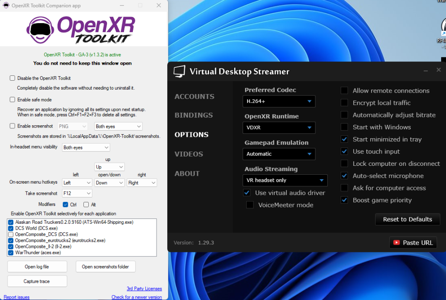Click the Version: 1.29.3 text
This screenshot has height=300, width=446.
pyautogui.click(x=194, y=242)
